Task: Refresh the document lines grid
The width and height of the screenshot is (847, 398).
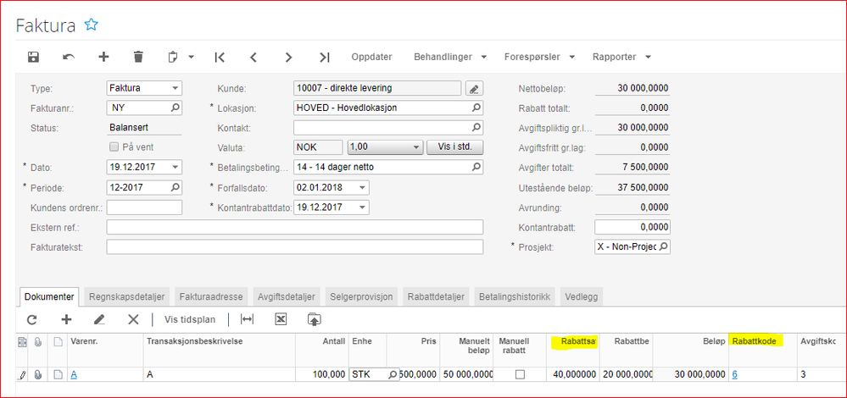Action: (32, 319)
